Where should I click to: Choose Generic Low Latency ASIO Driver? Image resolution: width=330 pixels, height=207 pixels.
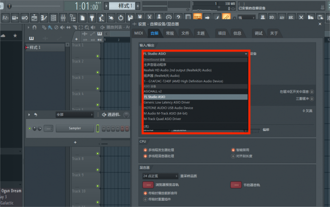click(196, 103)
